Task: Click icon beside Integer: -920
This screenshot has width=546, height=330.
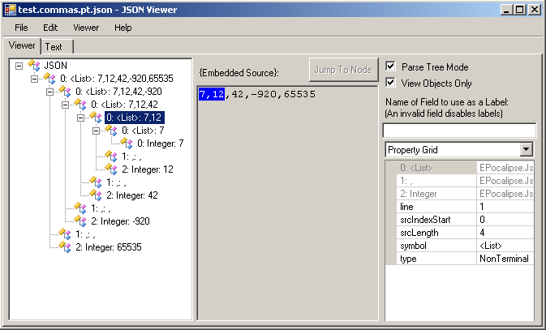Action: click(80, 221)
